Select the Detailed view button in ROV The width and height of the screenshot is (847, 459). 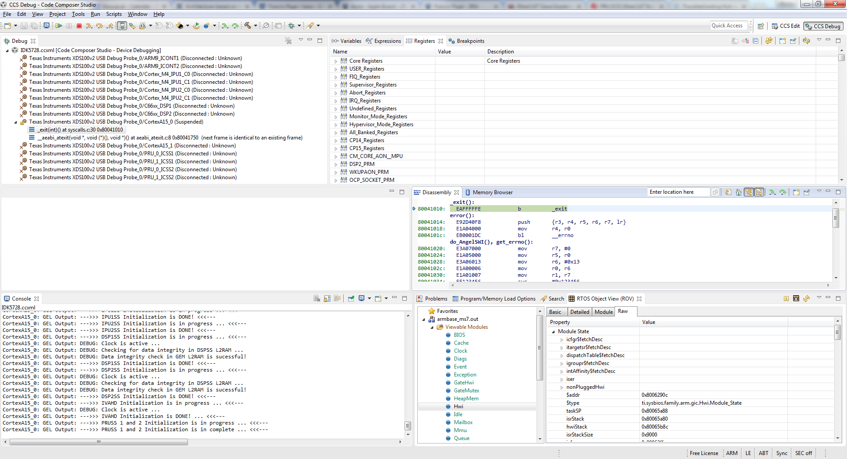(579, 312)
